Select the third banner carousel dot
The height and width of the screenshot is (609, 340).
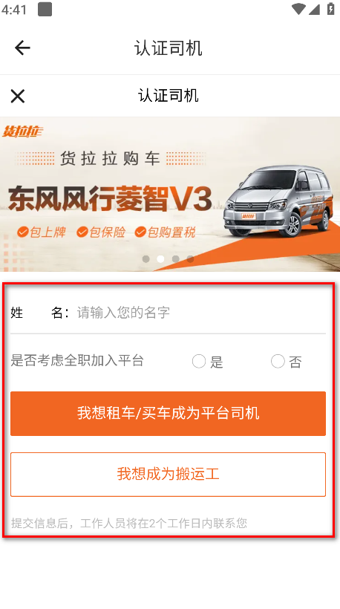point(175,258)
